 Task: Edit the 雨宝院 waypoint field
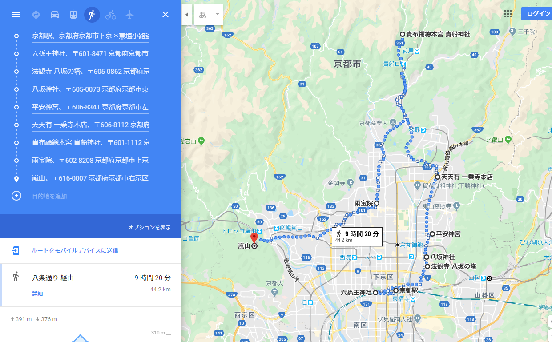click(91, 160)
